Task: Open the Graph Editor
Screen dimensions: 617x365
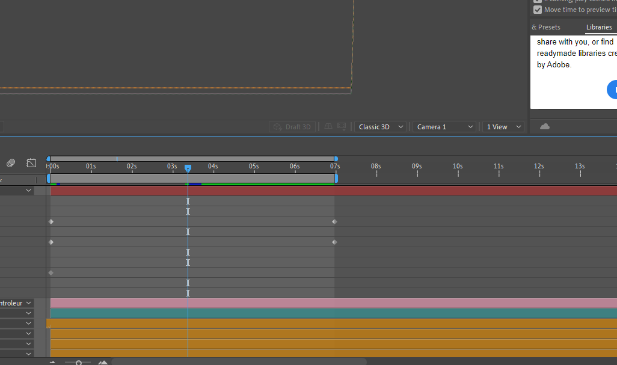Action: [31, 163]
